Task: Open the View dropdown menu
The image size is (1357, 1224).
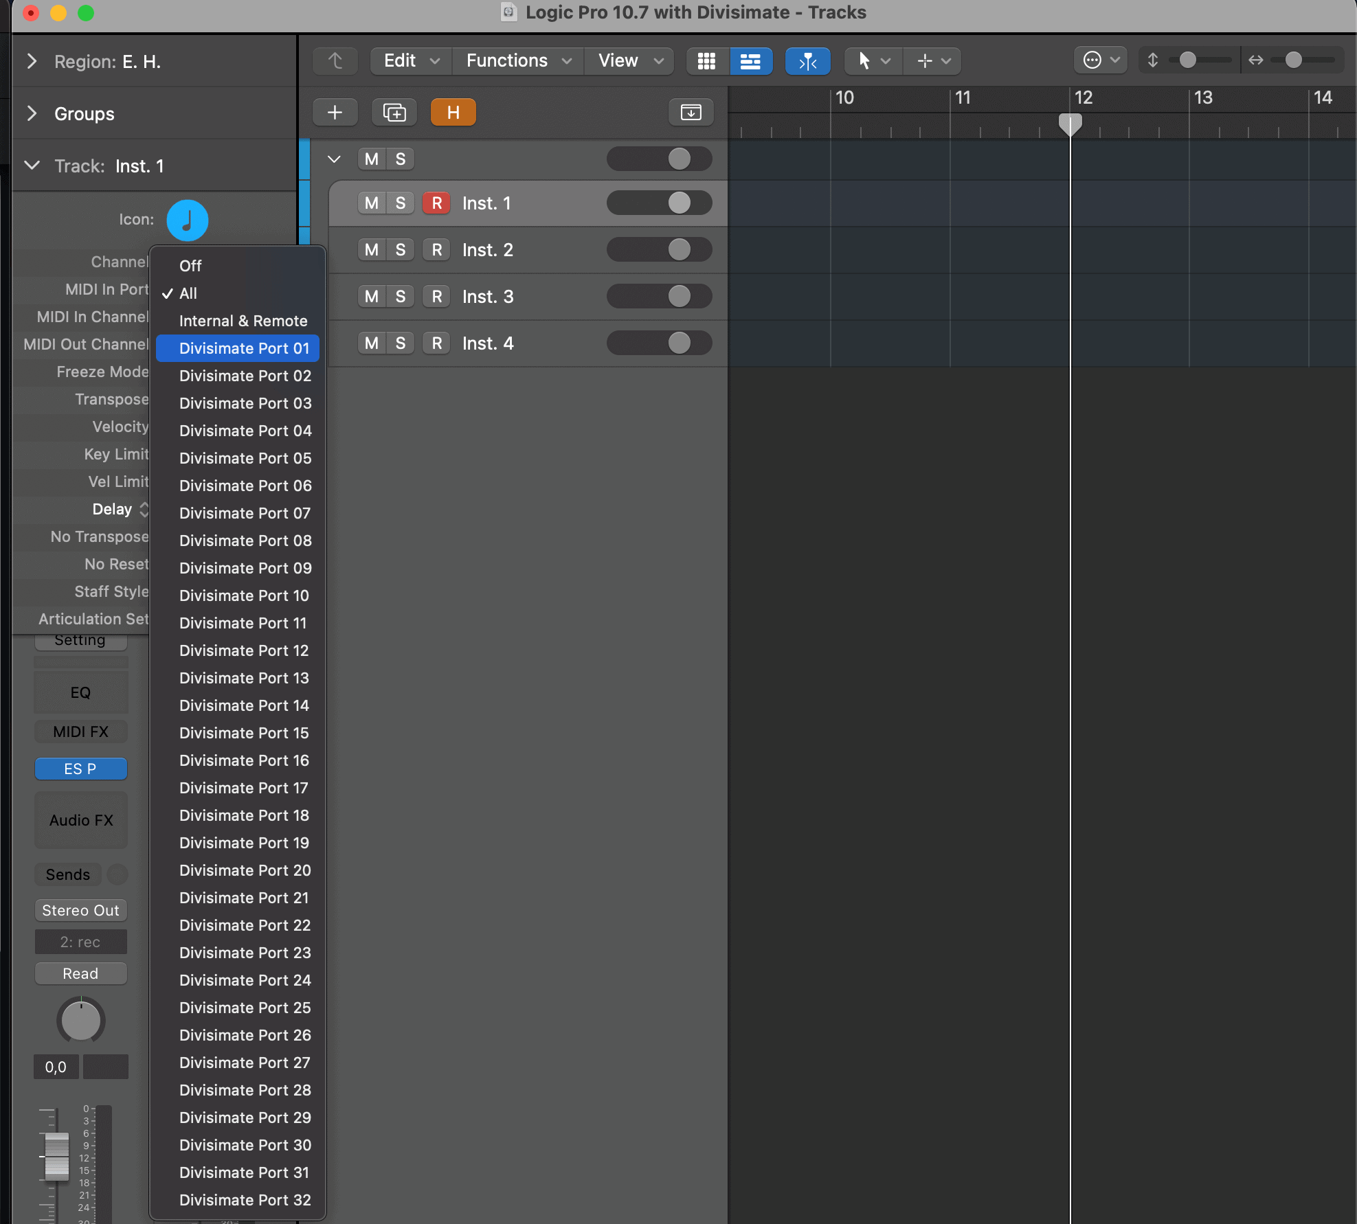Action: tap(629, 60)
